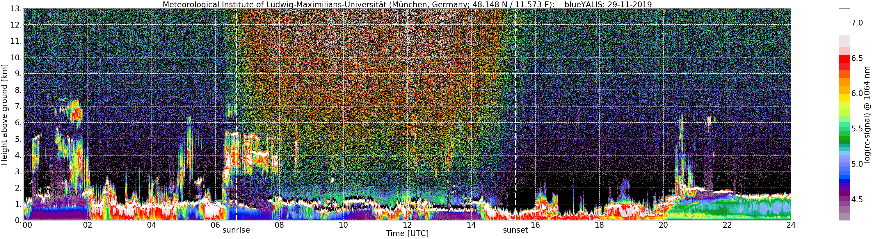Click the yellow band of the colorbar near 6.0
873x239 pixels.
click(844, 97)
